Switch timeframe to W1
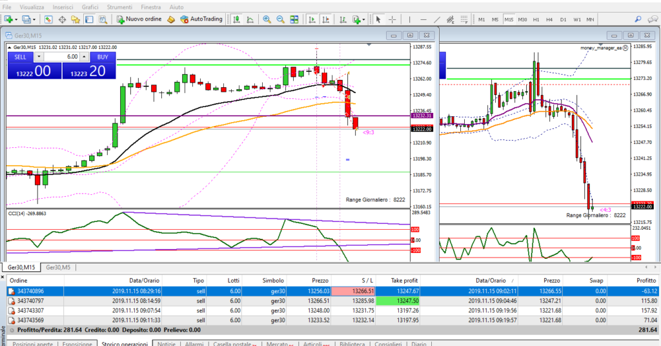The width and height of the screenshot is (661, 346). (576, 19)
